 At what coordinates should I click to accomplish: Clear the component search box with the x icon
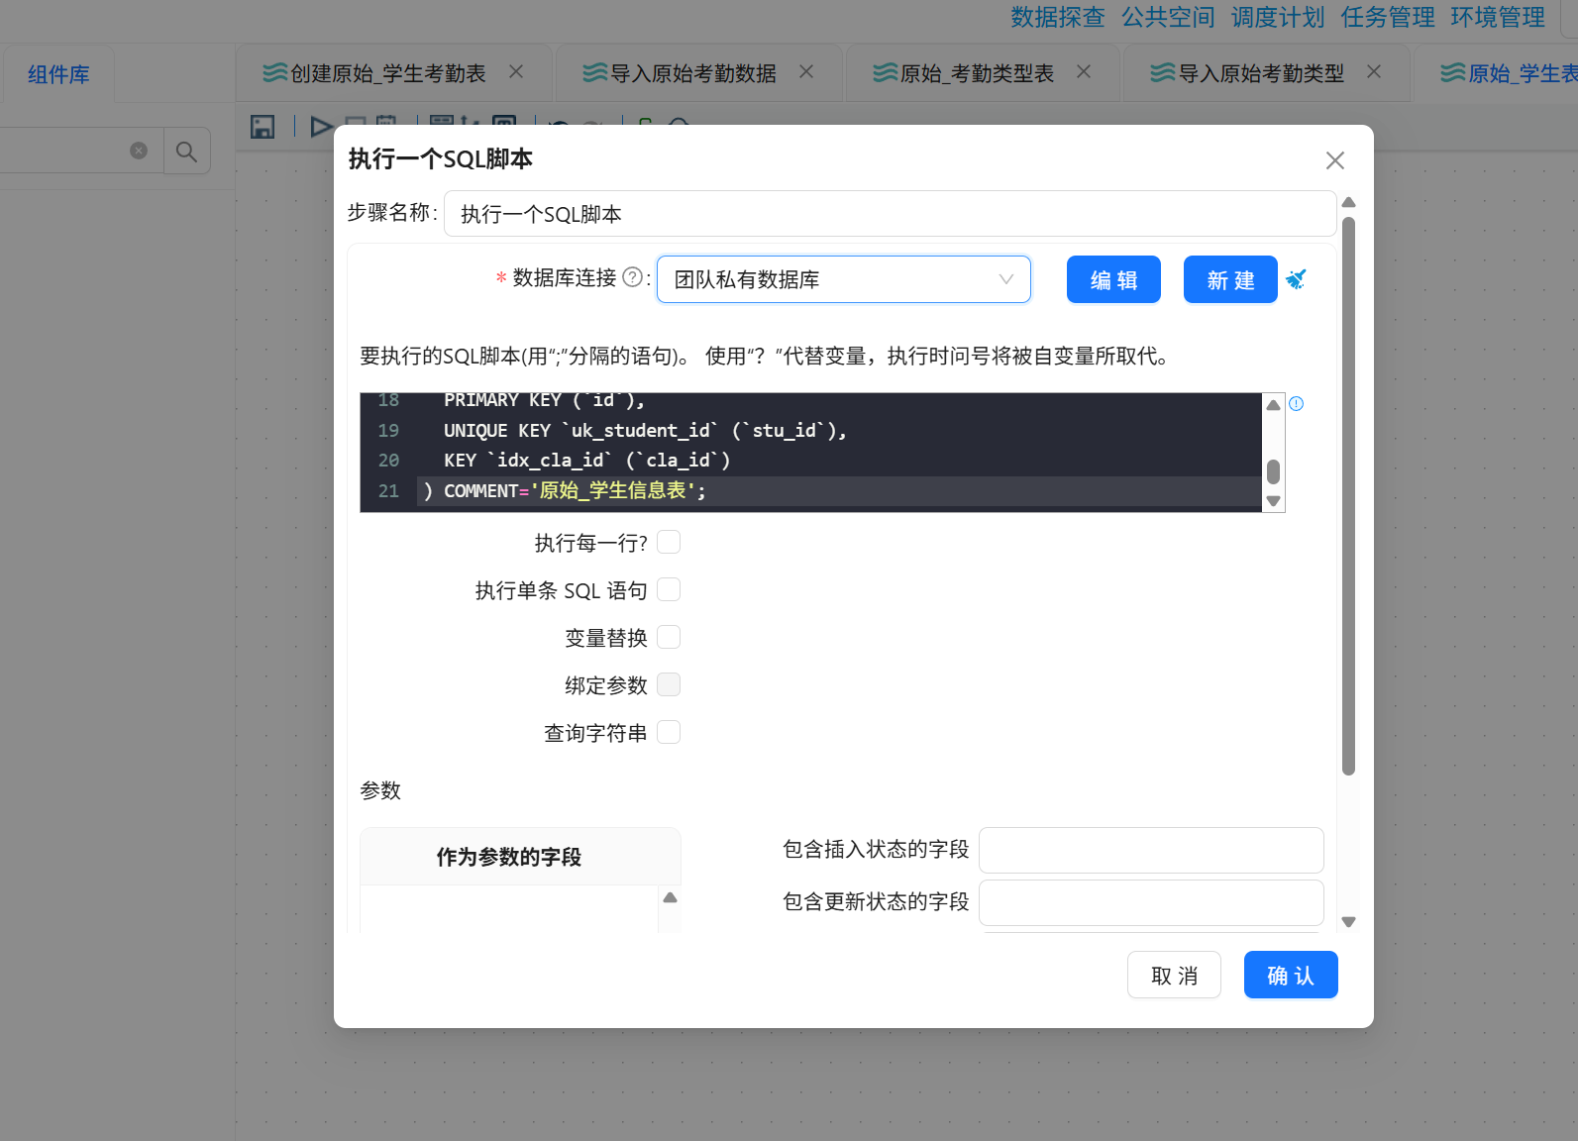pos(139,151)
